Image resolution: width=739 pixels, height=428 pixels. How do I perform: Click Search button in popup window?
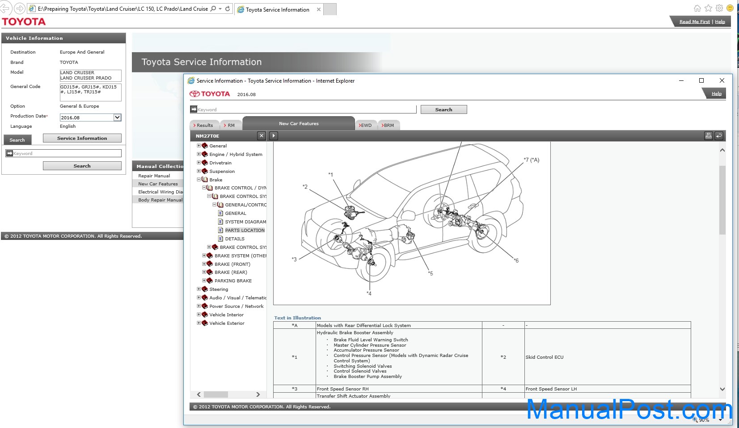click(443, 109)
